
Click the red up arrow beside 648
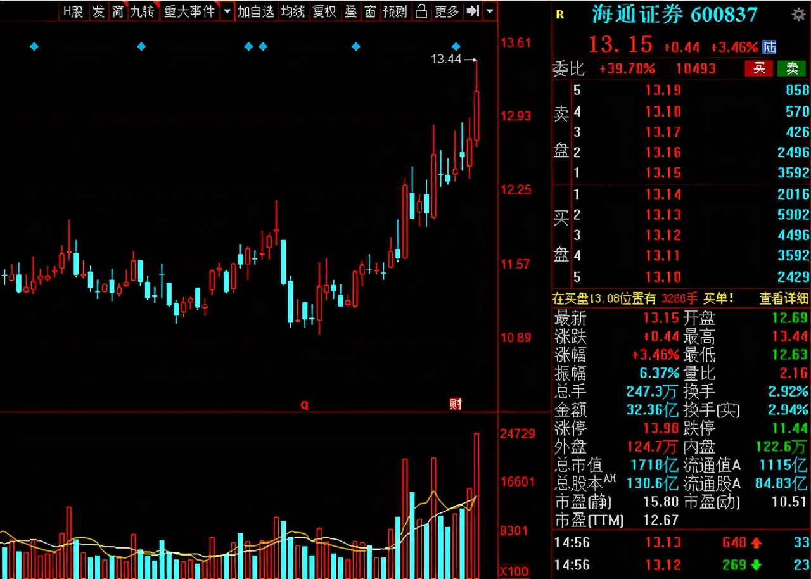point(757,542)
